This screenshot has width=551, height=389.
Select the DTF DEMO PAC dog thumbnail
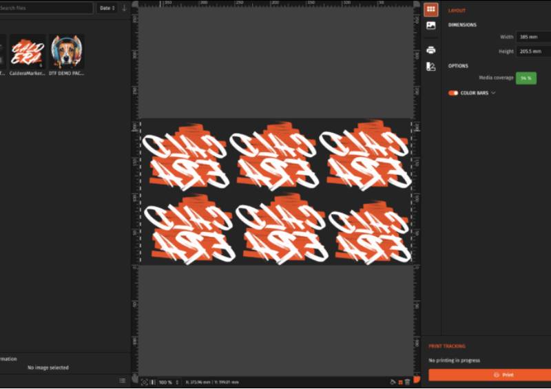click(67, 52)
